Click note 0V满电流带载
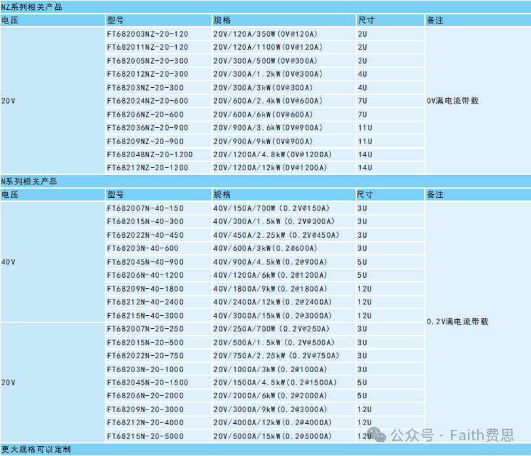This screenshot has height=456, width=531. pyautogui.click(x=453, y=101)
